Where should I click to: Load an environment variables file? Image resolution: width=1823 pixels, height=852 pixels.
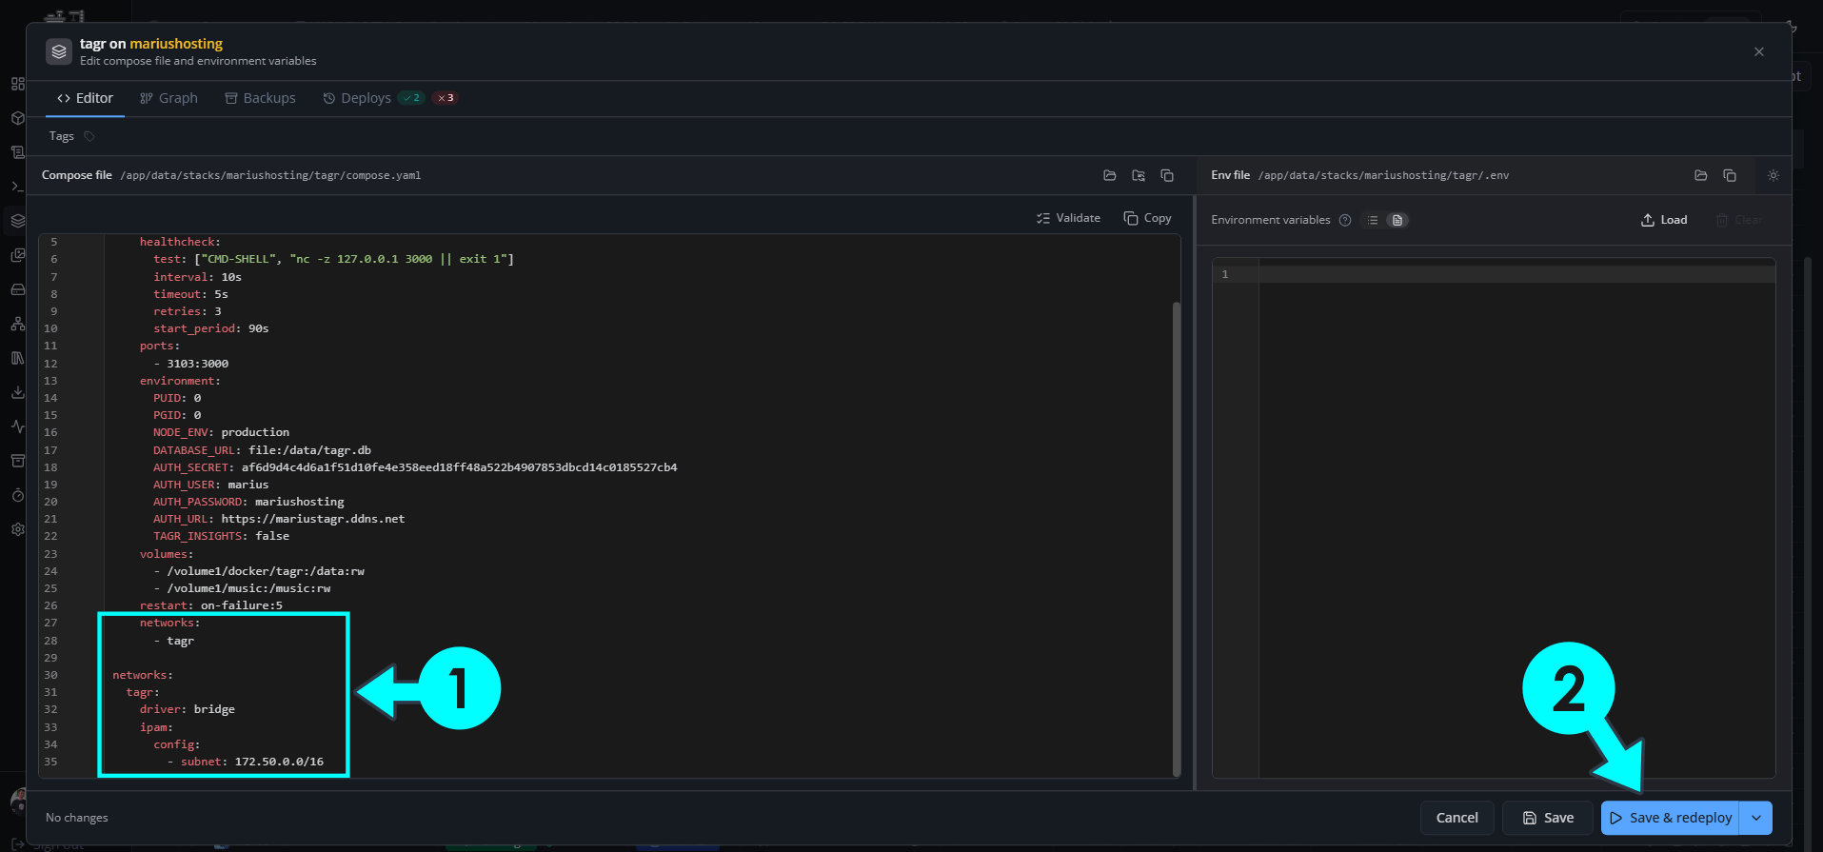[x=1664, y=220]
